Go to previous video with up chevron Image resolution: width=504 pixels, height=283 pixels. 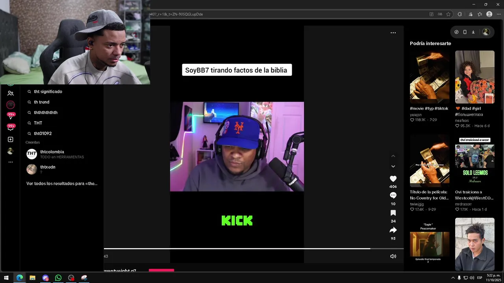393,156
